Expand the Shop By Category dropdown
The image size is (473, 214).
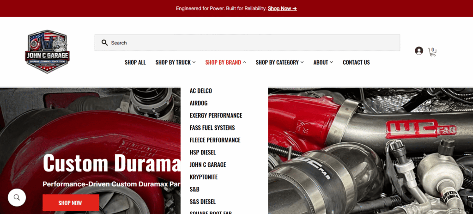279,62
